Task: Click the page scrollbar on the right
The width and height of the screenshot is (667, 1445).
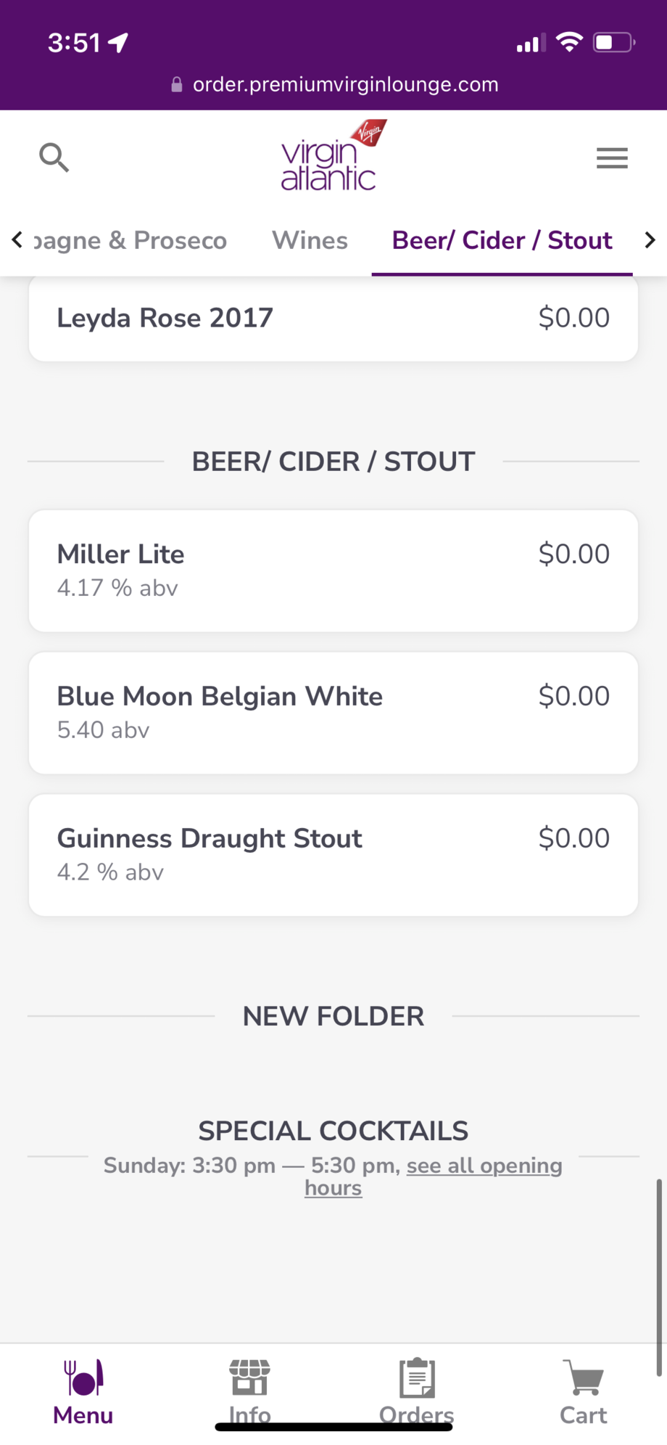Action: [658, 1277]
